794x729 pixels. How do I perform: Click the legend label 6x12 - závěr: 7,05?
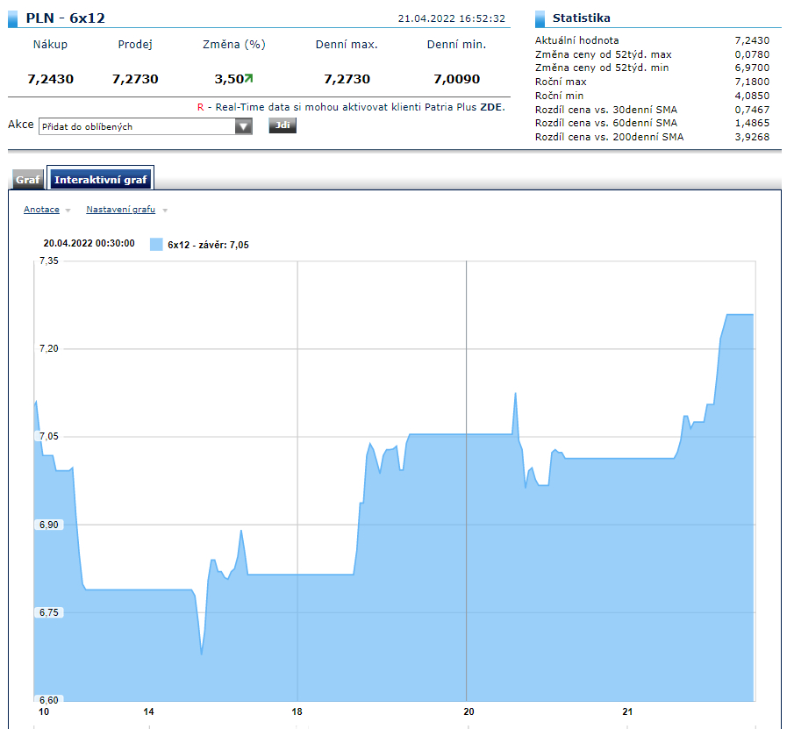point(208,245)
